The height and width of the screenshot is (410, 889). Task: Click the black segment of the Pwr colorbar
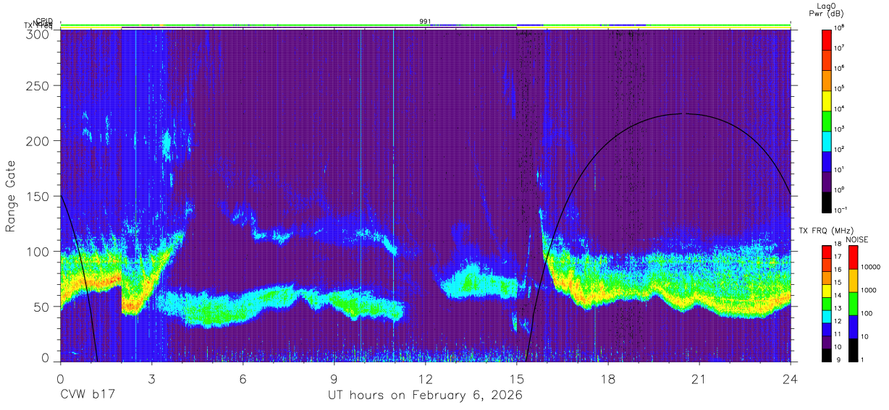[x=826, y=202]
